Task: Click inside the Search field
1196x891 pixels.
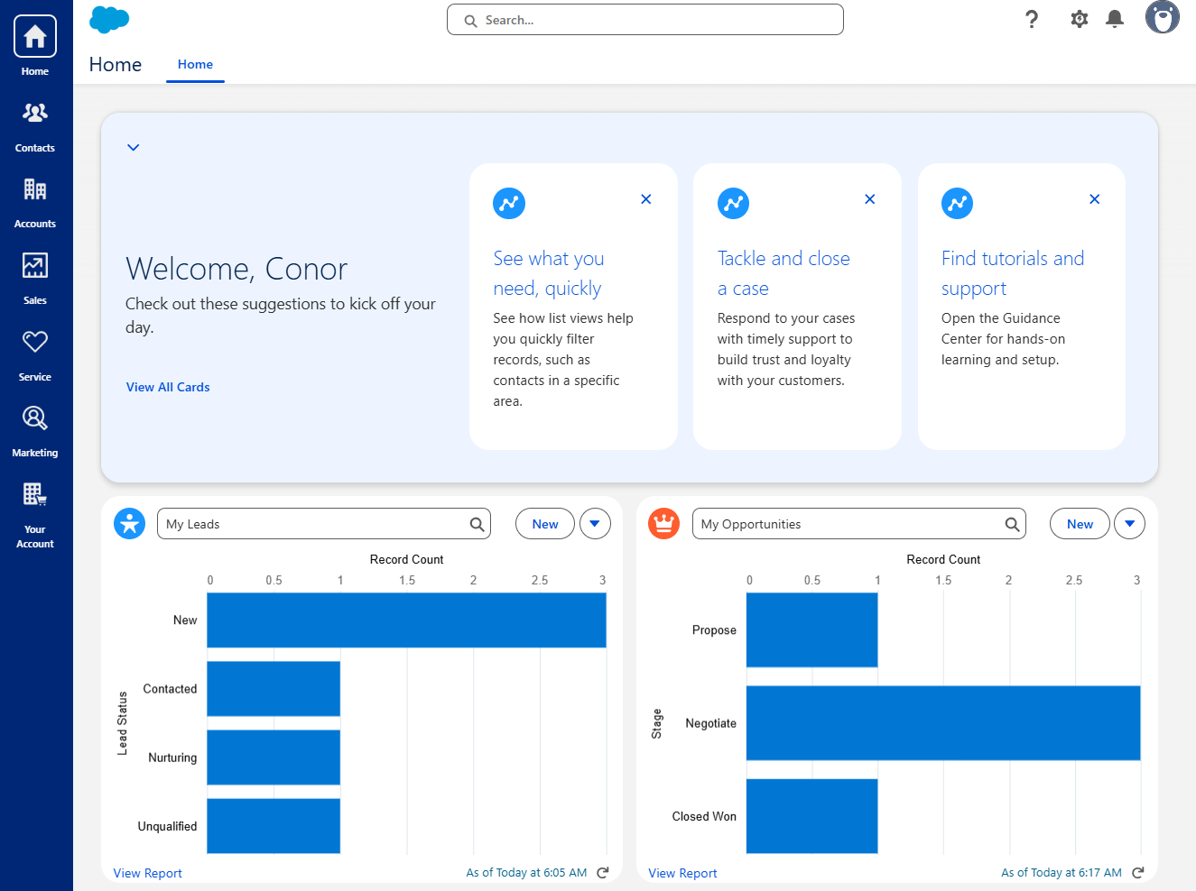Action: pos(644,19)
